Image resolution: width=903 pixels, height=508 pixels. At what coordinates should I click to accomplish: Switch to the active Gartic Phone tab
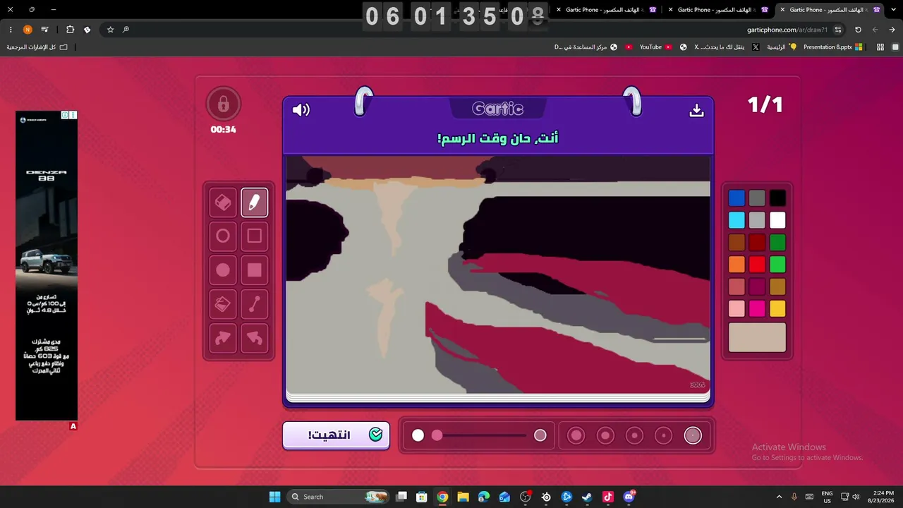pos(830,10)
